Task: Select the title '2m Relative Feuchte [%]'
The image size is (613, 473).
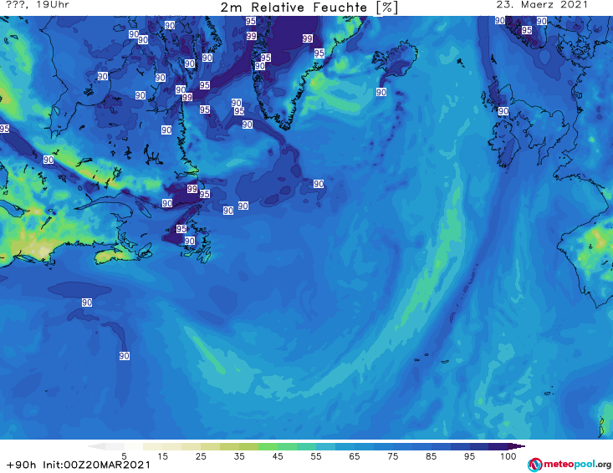Action: 309,8
